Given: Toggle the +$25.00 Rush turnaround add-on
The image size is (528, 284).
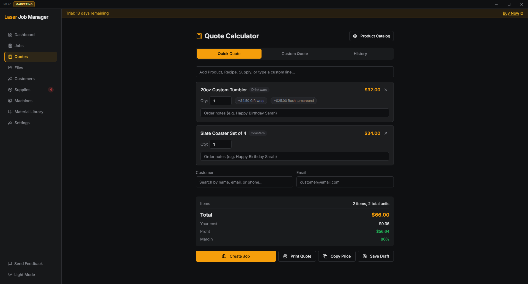Looking at the screenshot, I should pos(294,101).
